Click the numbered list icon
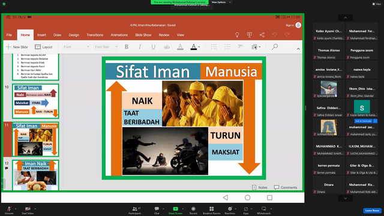 click(227, 47)
